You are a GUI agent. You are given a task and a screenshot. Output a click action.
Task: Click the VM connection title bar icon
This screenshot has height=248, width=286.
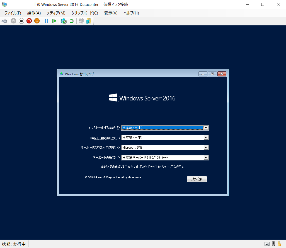point(4,4)
